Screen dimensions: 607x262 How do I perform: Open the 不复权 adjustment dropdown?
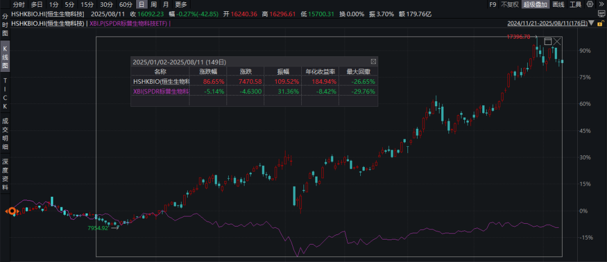click(509, 4)
